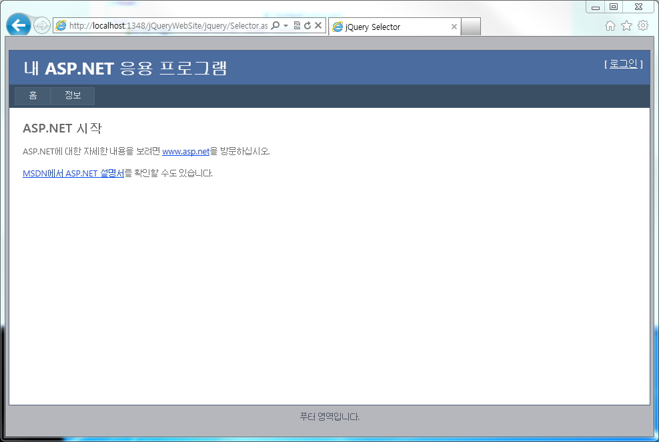Open the Tools gear menu
Screen dimensions: 659x442
click(x=643, y=25)
